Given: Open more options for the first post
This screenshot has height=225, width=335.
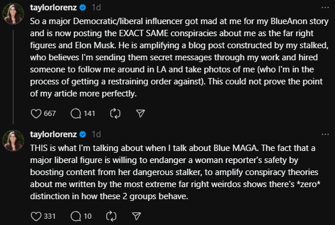Looking at the screenshot, I should coord(325,7).
